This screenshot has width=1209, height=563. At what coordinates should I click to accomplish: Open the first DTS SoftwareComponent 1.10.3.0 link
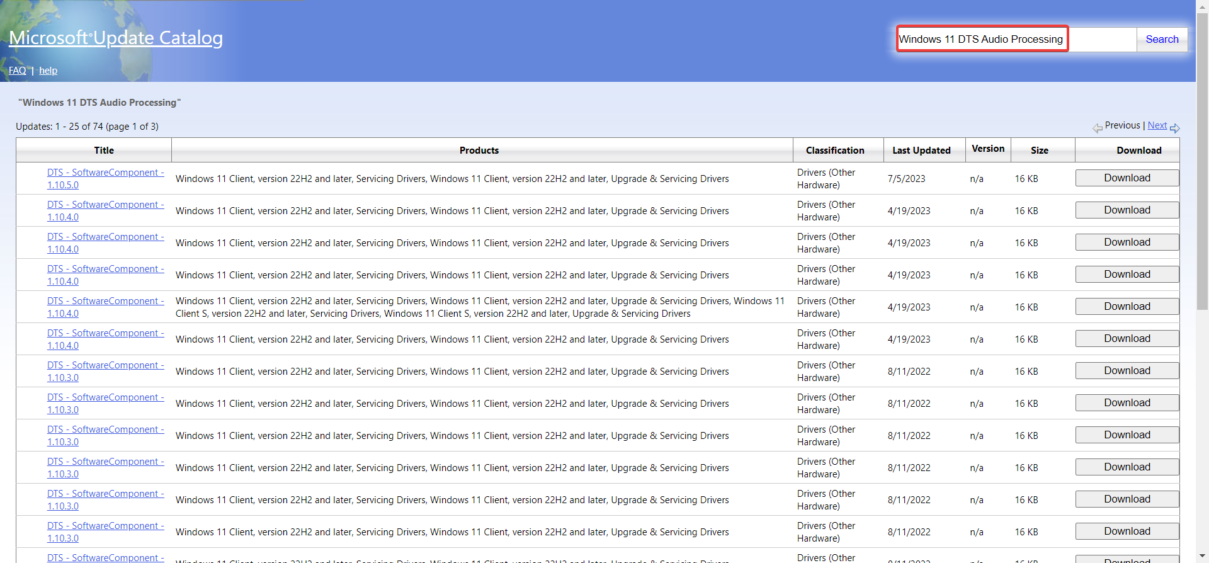(106, 372)
